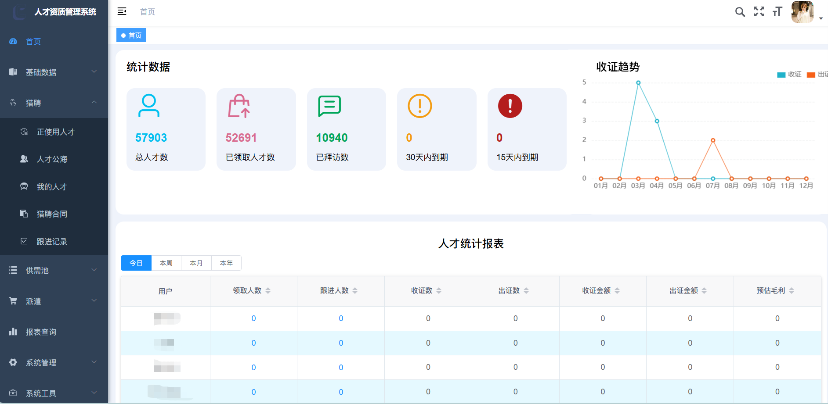Sort by 出证数 column arrows
The image size is (828, 404).
pos(526,290)
